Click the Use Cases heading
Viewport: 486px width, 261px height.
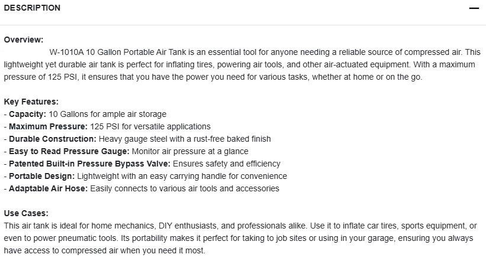26,213
